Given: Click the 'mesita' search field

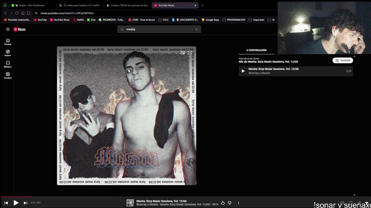Looking at the screenshot, I should (159, 29).
